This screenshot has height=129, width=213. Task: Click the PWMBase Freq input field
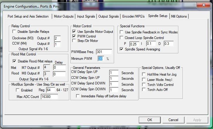[104, 52]
